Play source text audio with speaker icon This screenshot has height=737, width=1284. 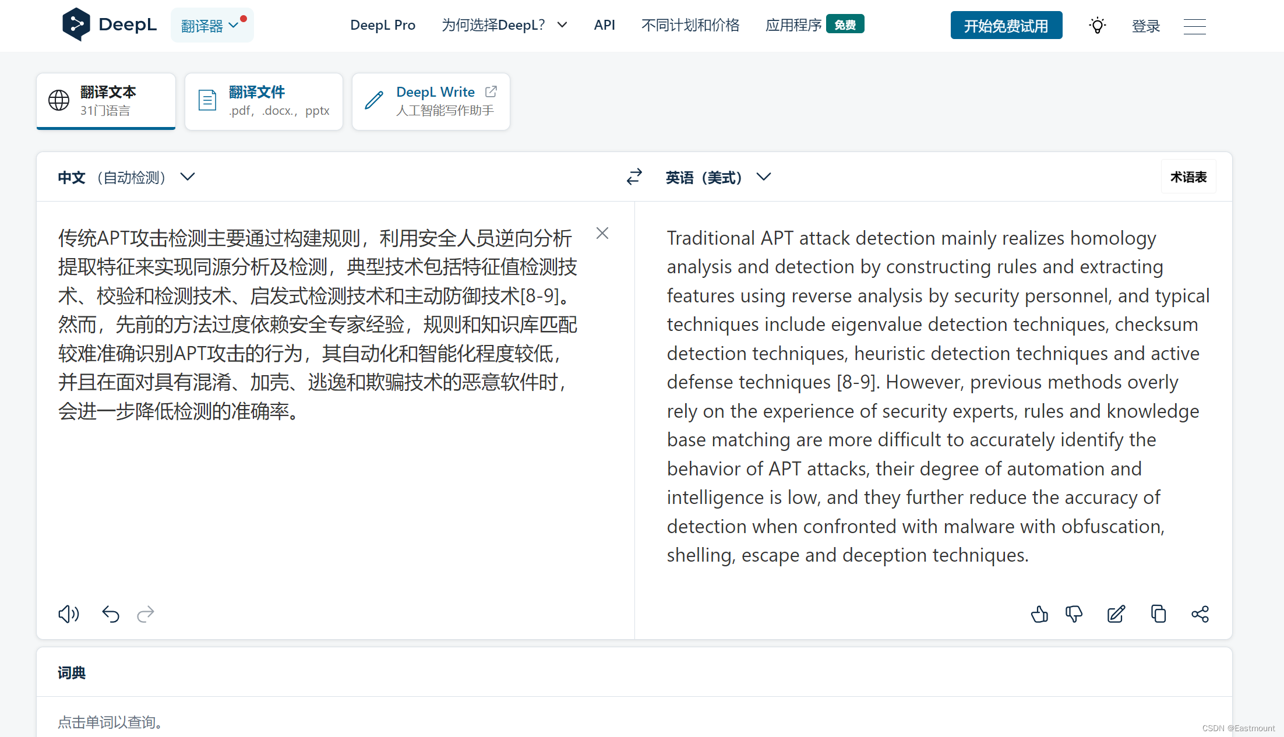68,614
